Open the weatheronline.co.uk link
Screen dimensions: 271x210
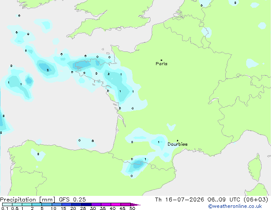point(235,206)
